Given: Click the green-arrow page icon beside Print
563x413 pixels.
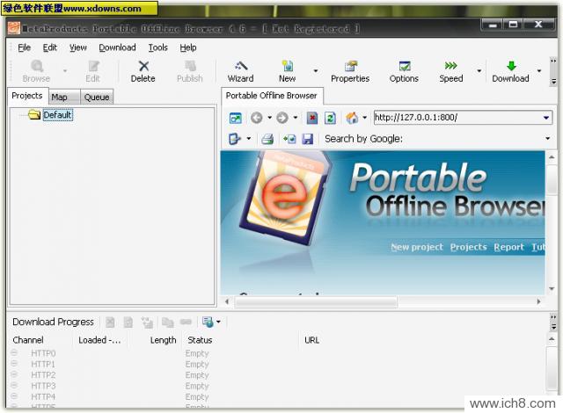Looking at the screenshot, I should click(x=289, y=139).
